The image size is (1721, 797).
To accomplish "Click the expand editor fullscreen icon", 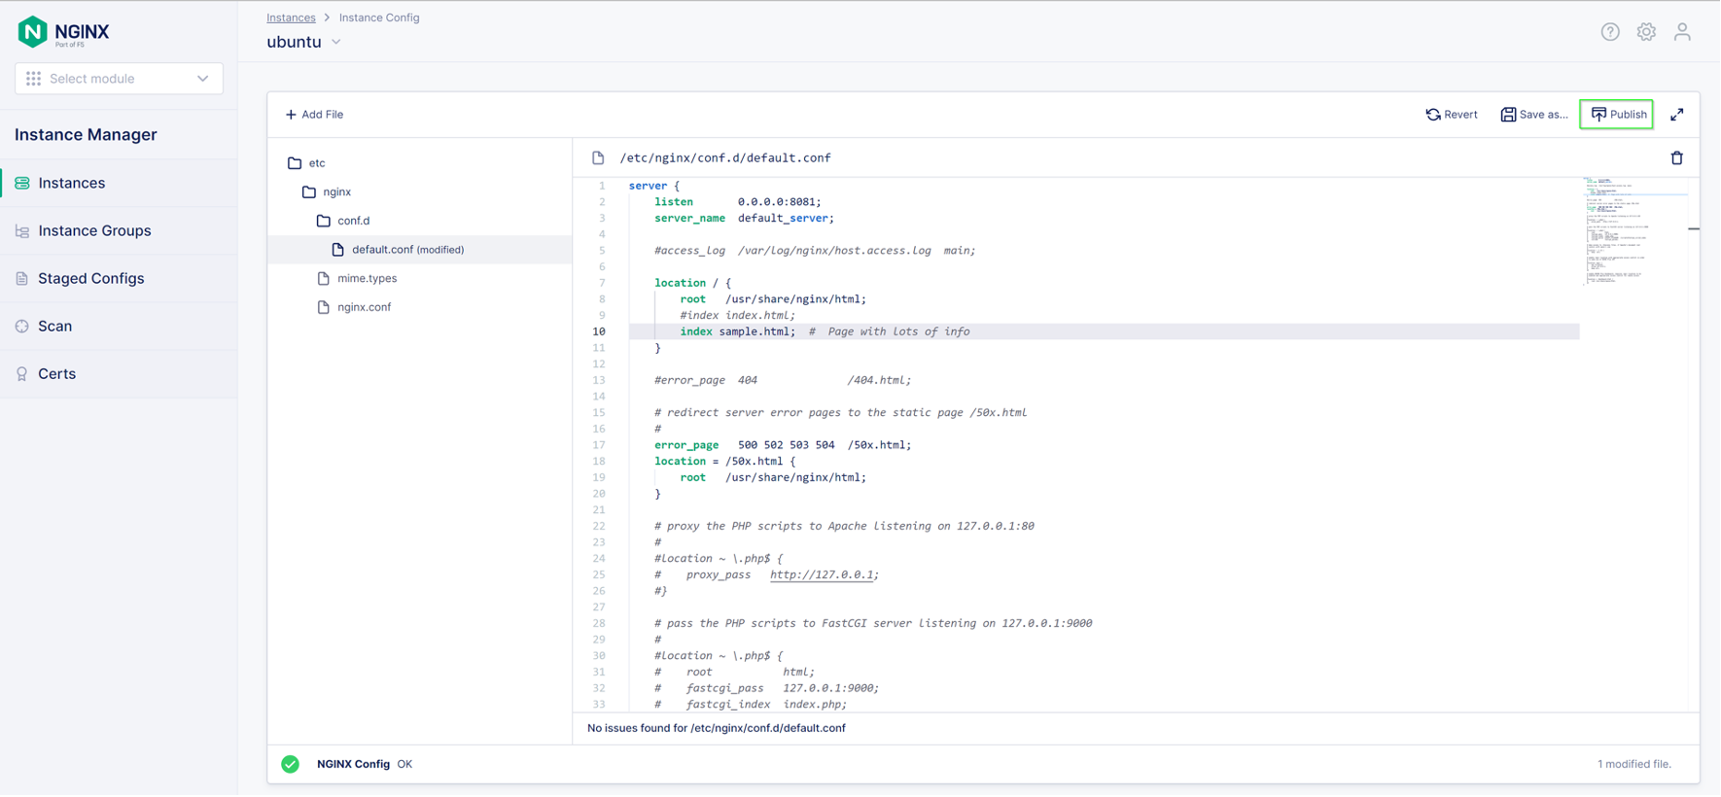I will [1677, 115].
